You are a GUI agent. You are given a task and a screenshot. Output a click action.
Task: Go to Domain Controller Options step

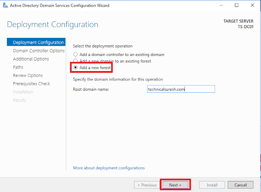coord(38,51)
